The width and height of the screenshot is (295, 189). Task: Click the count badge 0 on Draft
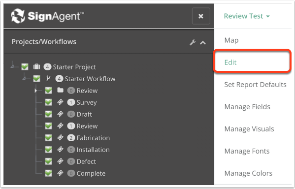click(71, 114)
